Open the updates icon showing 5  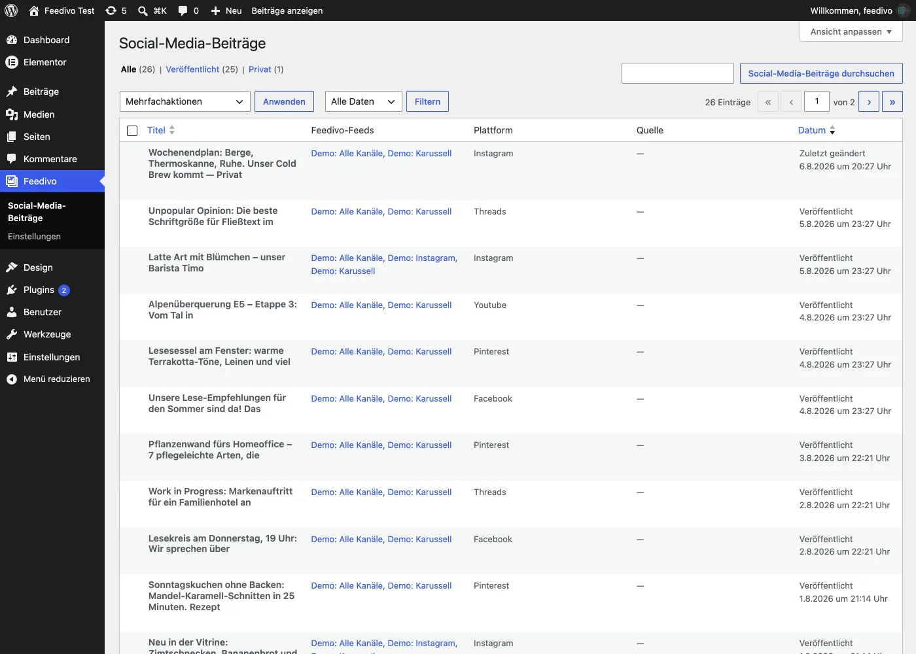[111, 10]
